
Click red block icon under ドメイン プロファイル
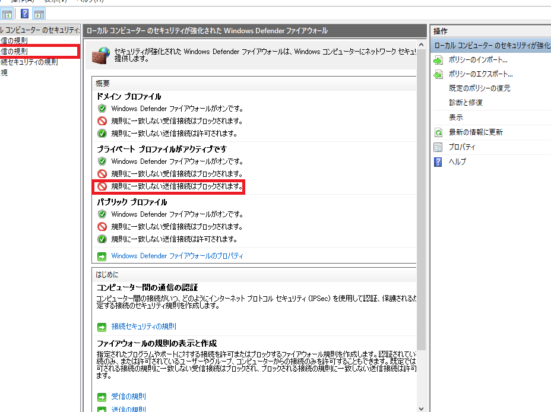(x=102, y=121)
